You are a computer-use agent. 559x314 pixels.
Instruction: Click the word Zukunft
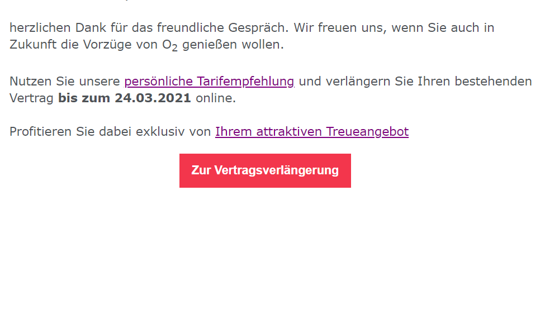pyautogui.click(x=33, y=45)
